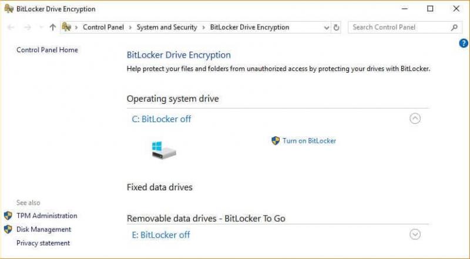Click the shield icon beside TPM Administration
The image size is (470, 259).
(x=8, y=216)
